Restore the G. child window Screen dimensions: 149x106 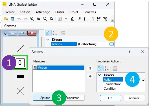click(x=22, y=33)
